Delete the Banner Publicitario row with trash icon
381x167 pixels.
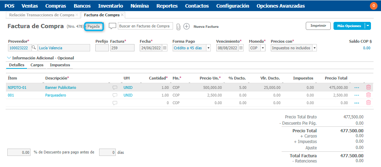(369, 87)
